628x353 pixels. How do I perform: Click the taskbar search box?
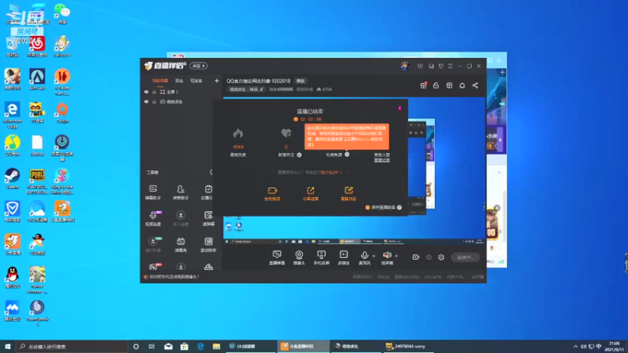(x=72, y=346)
